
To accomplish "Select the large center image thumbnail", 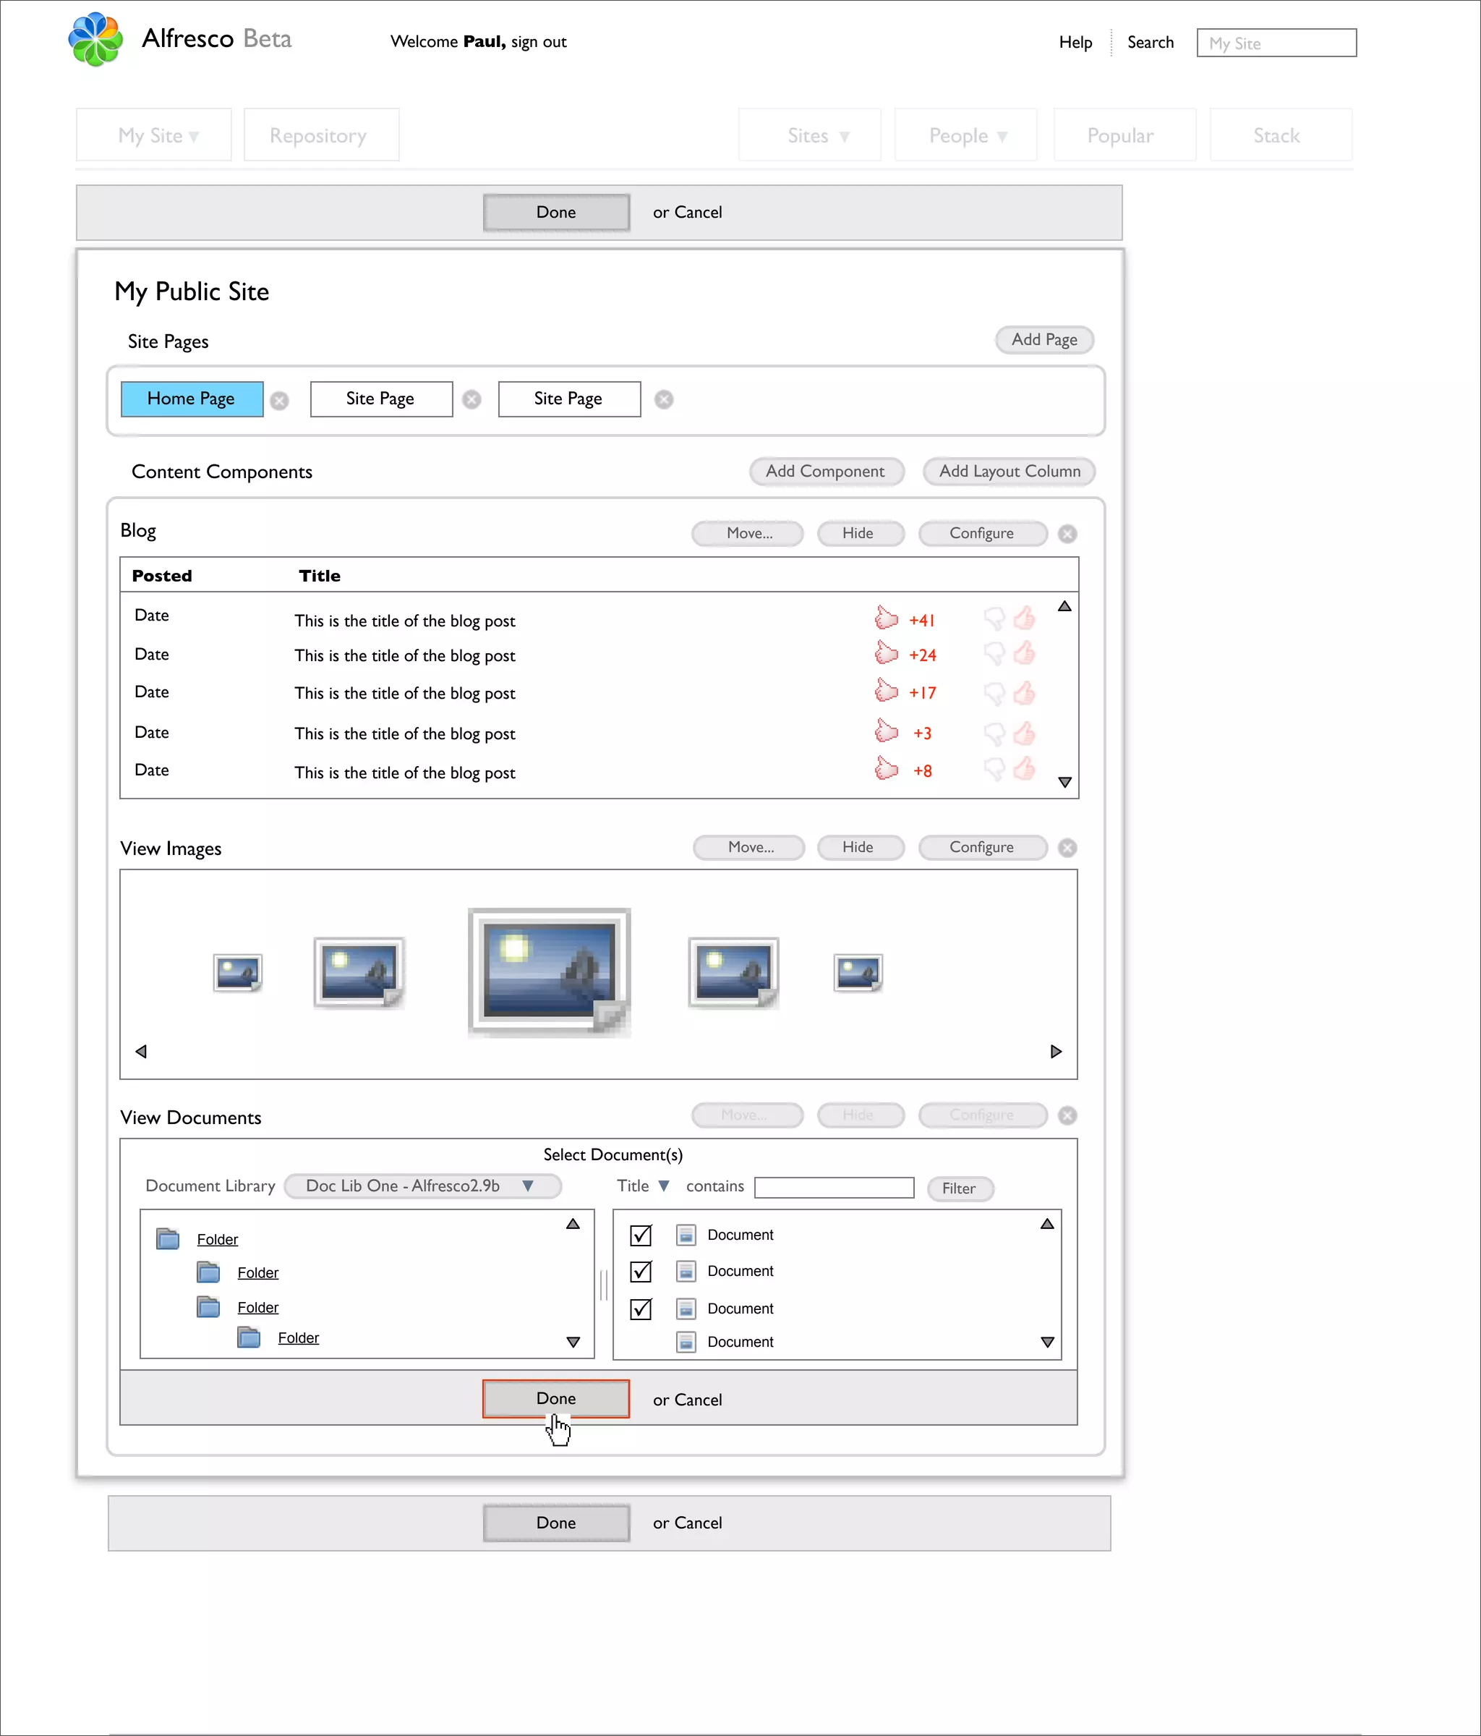I will (x=549, y=972).
